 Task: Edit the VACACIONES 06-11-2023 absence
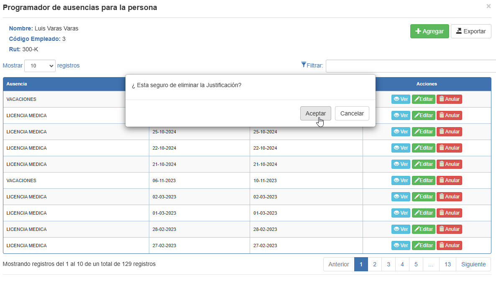pos(423,180)
